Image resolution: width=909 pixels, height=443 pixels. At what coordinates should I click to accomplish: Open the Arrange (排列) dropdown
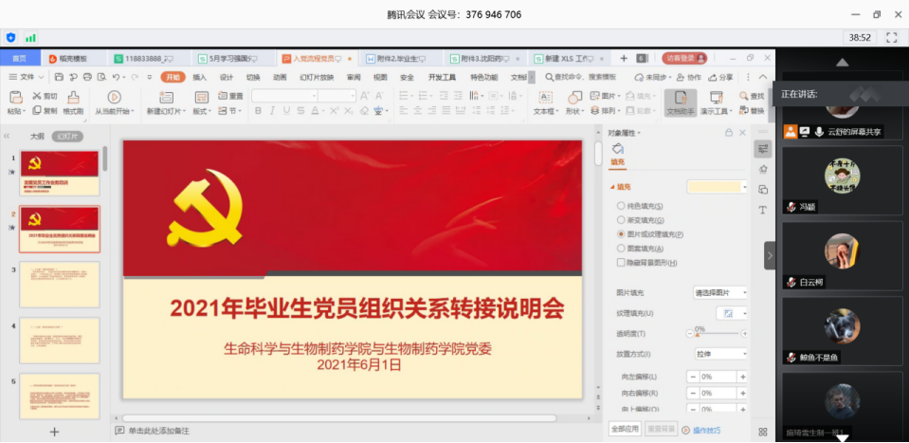605,110
